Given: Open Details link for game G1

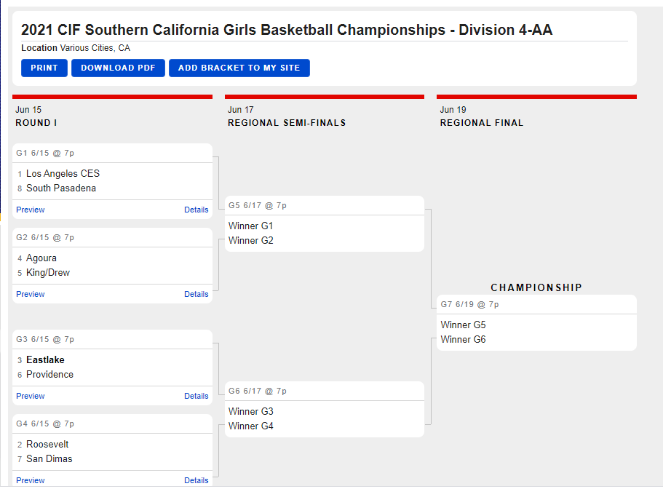Looking at the screenshot, I should pos(196,210).
